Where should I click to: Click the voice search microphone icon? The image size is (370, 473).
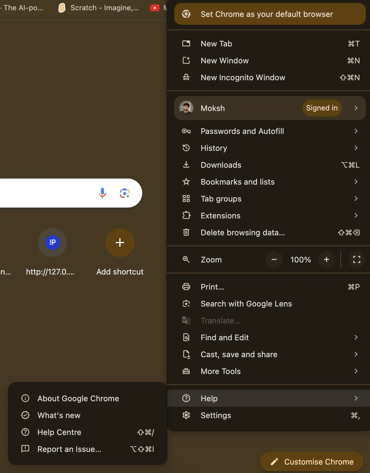tap(102, 193)
